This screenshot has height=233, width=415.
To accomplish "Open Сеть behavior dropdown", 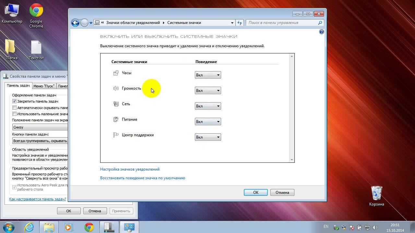I will coord(208,106).
